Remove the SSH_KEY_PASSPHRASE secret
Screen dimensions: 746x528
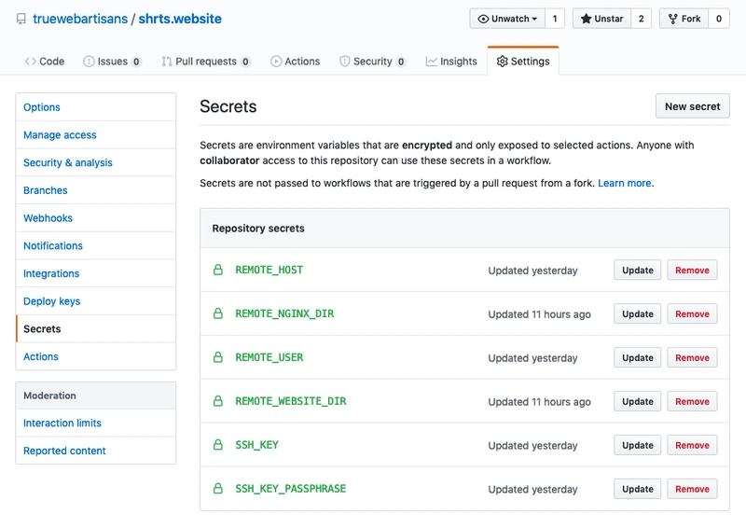click(x=692, y=489)
